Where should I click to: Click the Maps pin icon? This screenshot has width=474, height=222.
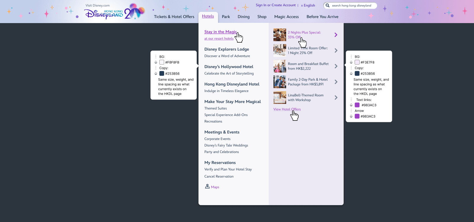coord(207,186)
